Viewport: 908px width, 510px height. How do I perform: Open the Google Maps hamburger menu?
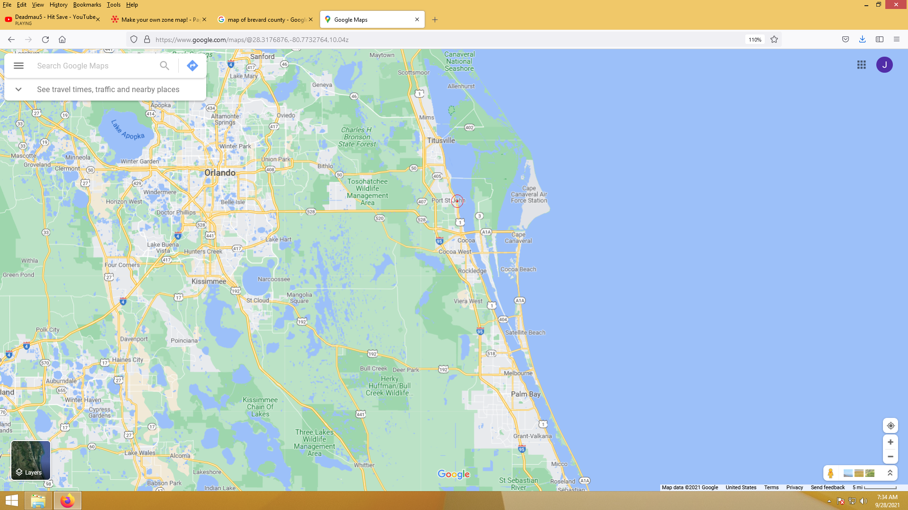pyautogui.click(x=18, y=66)
